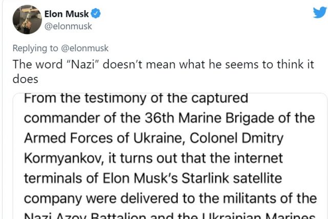Click the blue verified checkmark badge

coord(95,14)
